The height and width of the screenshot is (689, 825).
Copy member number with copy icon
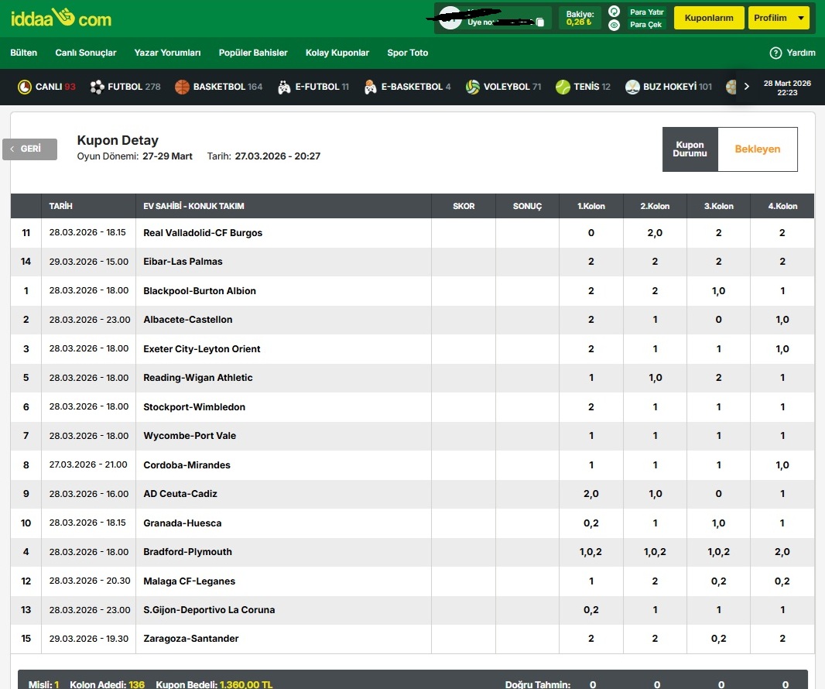(540, 22)
